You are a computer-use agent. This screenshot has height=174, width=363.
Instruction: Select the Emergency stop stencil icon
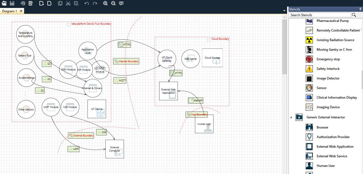click(x=309, y=59)
